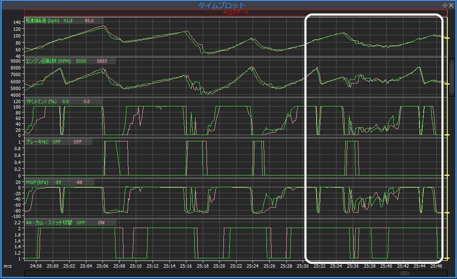Select the red PCログデータ header bar
457x279 pixels.
(x=236, y=13)
